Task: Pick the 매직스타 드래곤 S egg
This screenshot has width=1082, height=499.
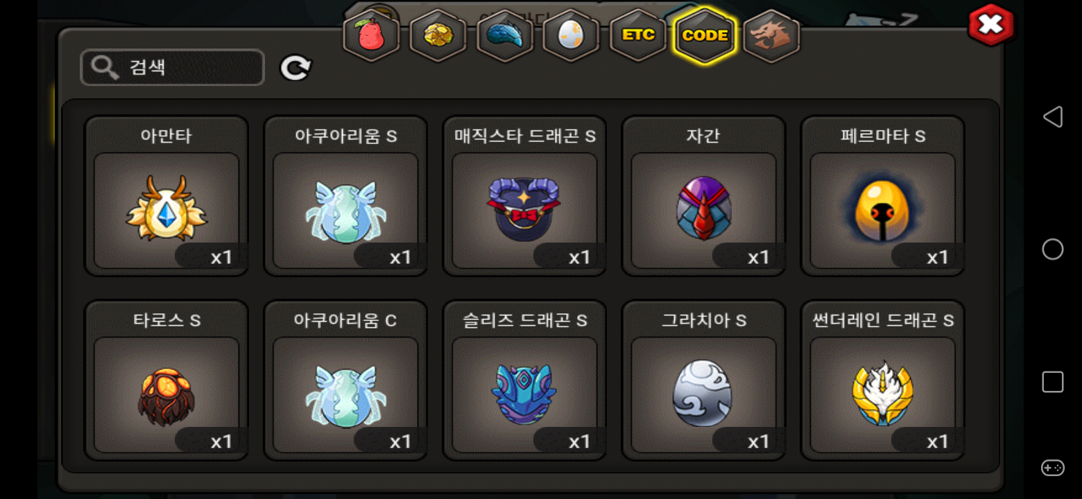Action: point(524,196)
